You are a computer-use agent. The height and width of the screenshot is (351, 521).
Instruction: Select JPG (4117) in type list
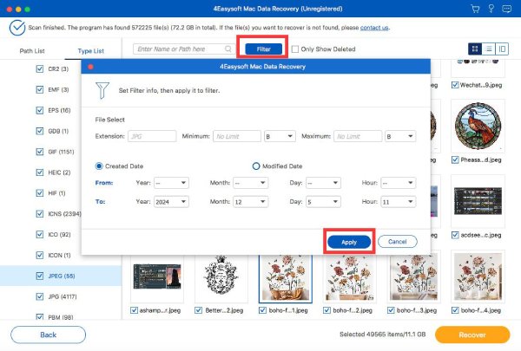coord(63,296)
